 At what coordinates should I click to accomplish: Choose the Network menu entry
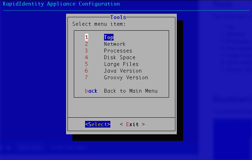point(115,44)
